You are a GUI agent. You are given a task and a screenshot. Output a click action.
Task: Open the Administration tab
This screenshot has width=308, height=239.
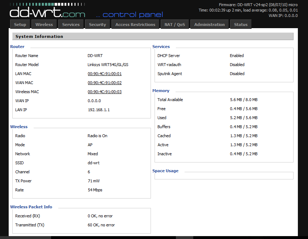[x=209, y=25]
